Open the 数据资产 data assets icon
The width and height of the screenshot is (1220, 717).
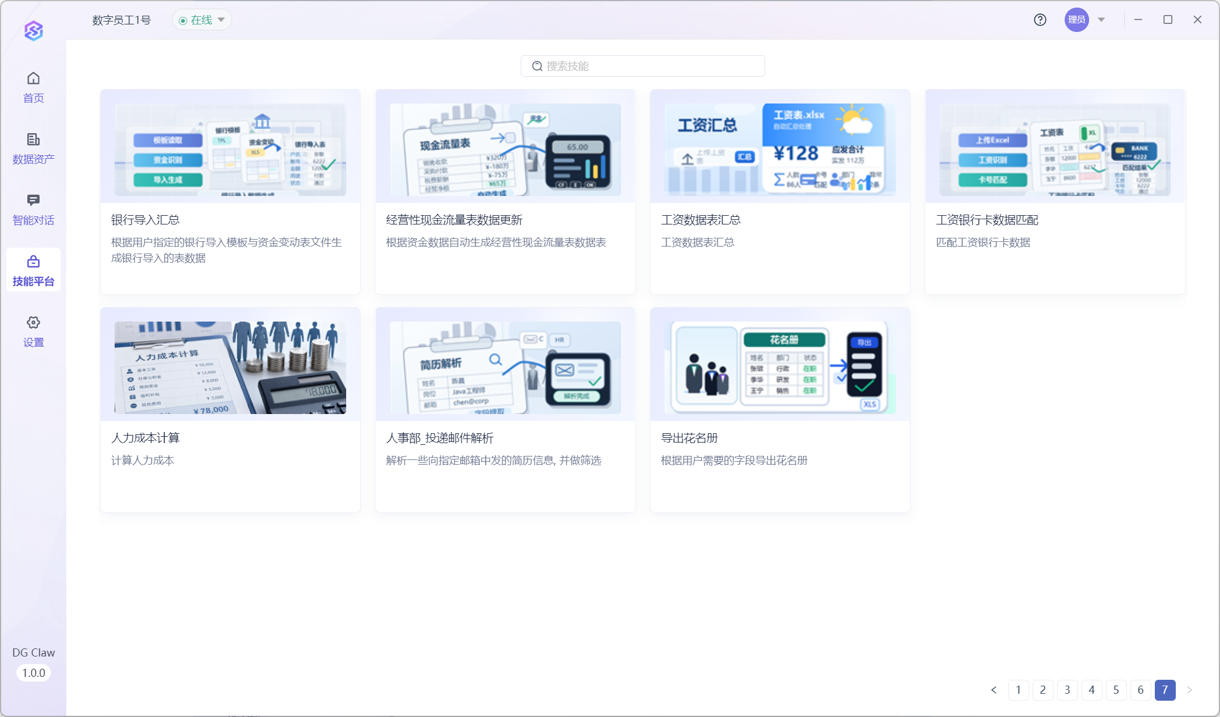[x=33, y=140]
